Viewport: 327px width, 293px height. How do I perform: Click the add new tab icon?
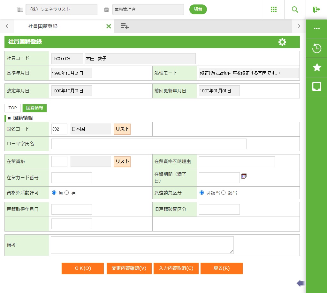click(x=125, y=26)
